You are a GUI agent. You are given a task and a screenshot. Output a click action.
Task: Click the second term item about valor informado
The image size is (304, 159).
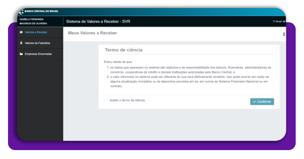coord(189,82)
